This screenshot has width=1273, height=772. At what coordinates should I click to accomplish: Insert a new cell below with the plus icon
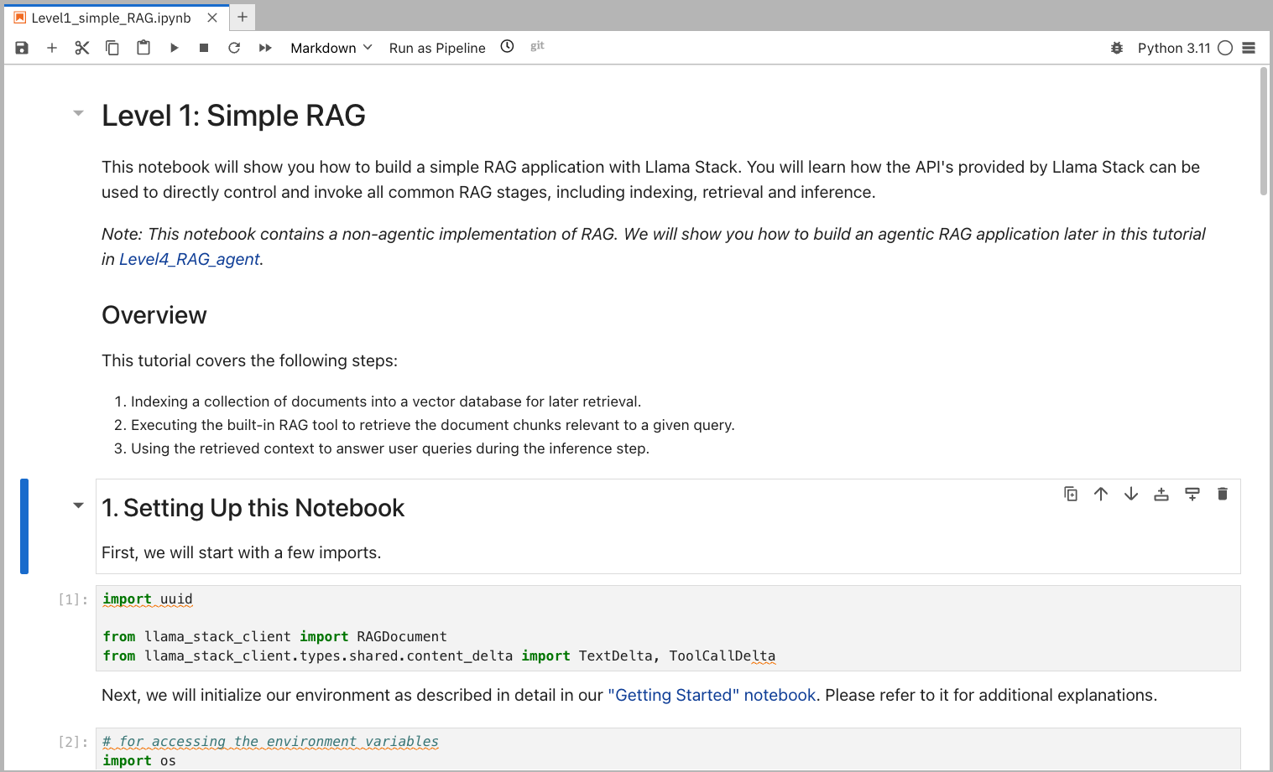(52, 48)
